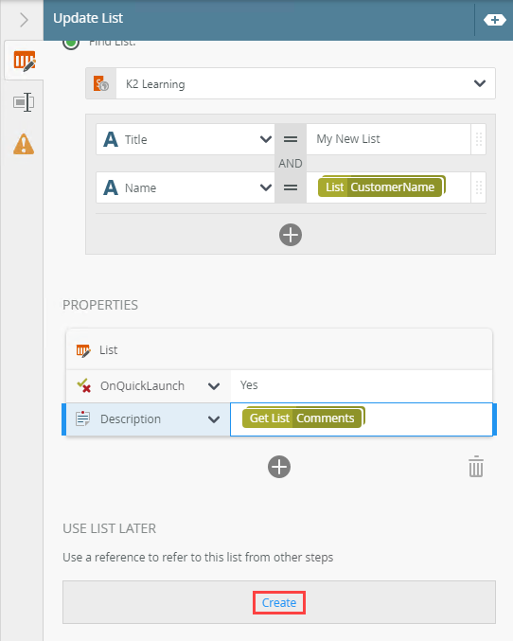513x641 pixels.
Task: Toggle the context browser icon in header
Action: point(495,20)
